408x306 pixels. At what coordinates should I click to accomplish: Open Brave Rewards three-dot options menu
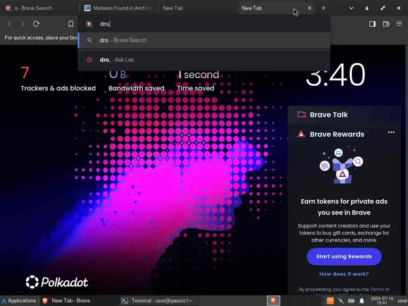point(391,132)
